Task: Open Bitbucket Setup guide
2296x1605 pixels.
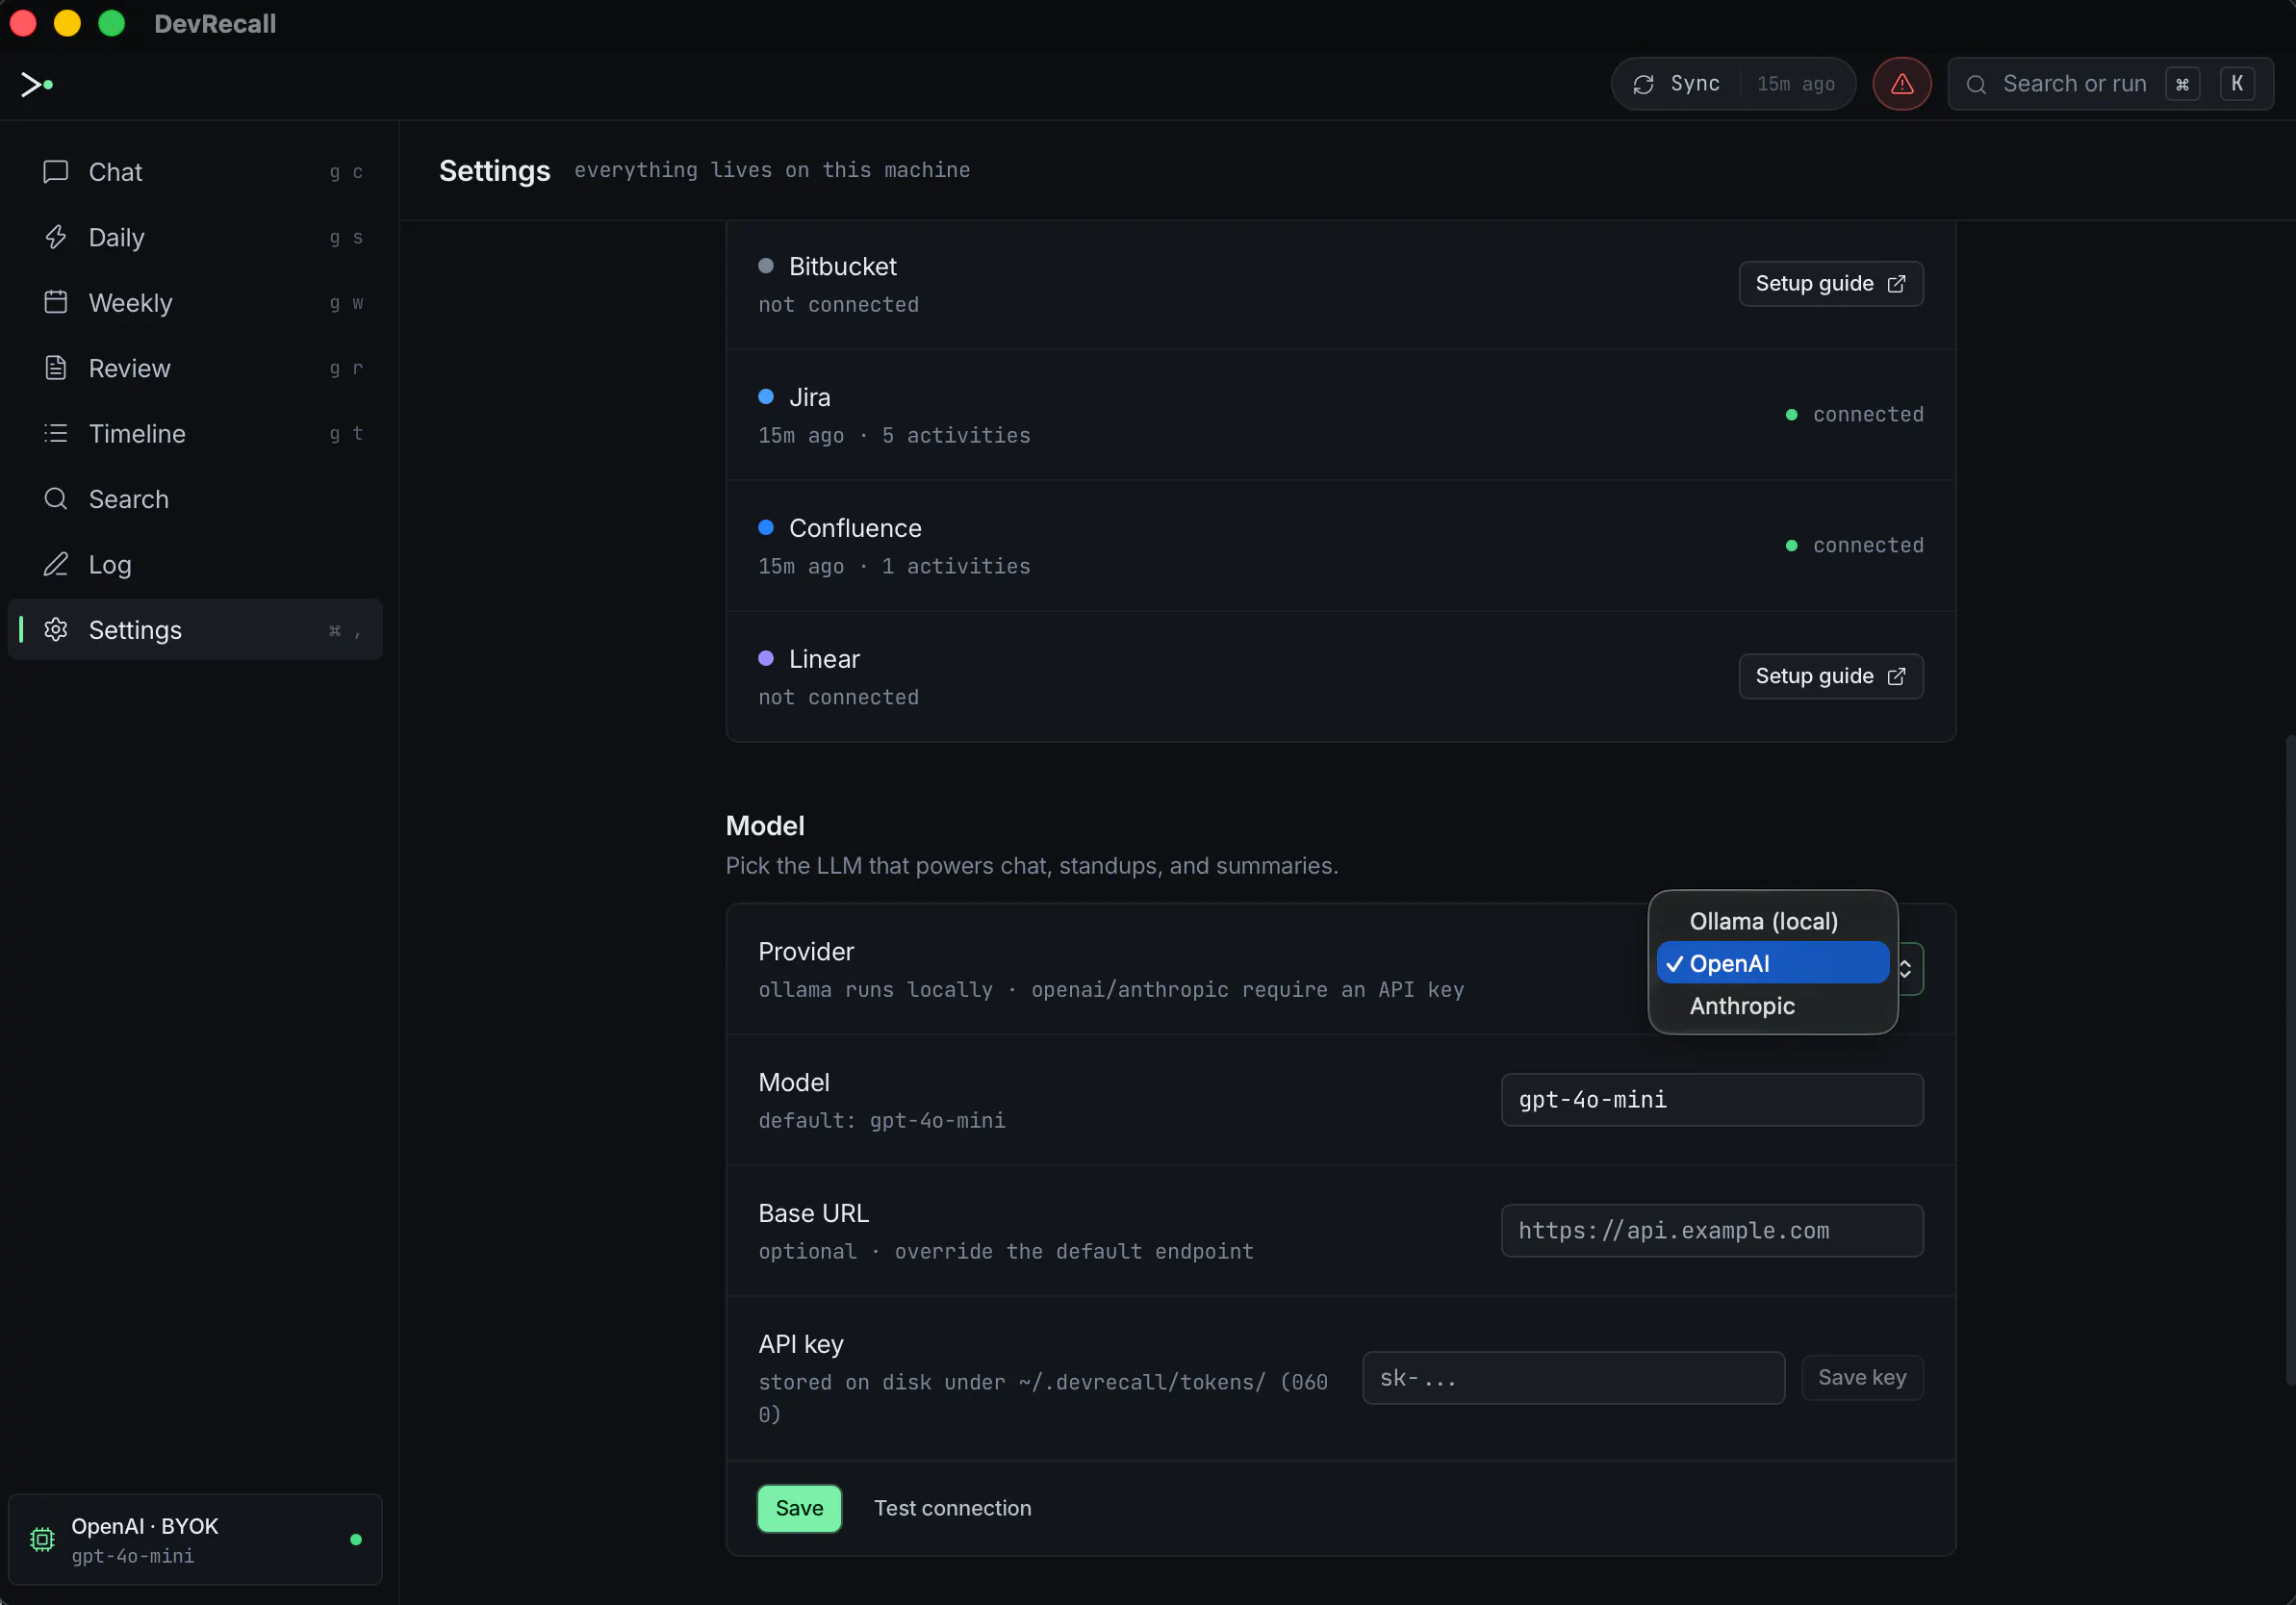Action: 1830,284
